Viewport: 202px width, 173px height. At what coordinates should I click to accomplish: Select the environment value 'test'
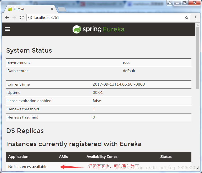126,63
